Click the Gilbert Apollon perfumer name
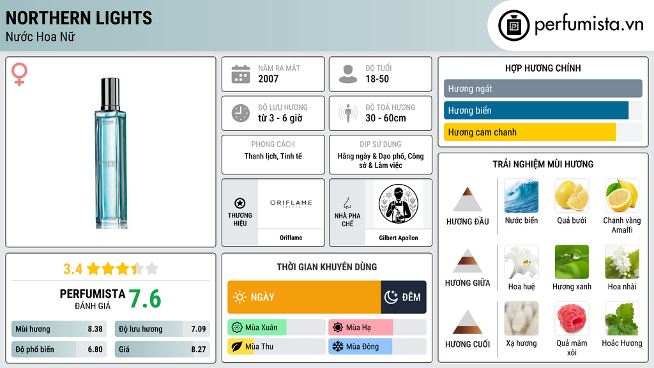The width and height of the screenshot is (654, 368). pyautogui.click(x=399, y=238)
